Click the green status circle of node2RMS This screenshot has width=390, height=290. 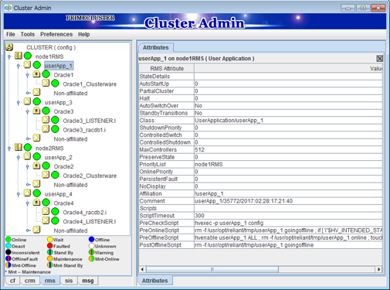pyautogui.click(x=28, y=148)
